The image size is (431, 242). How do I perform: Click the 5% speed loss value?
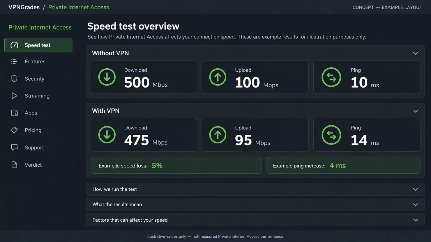[x=157, y=166]
